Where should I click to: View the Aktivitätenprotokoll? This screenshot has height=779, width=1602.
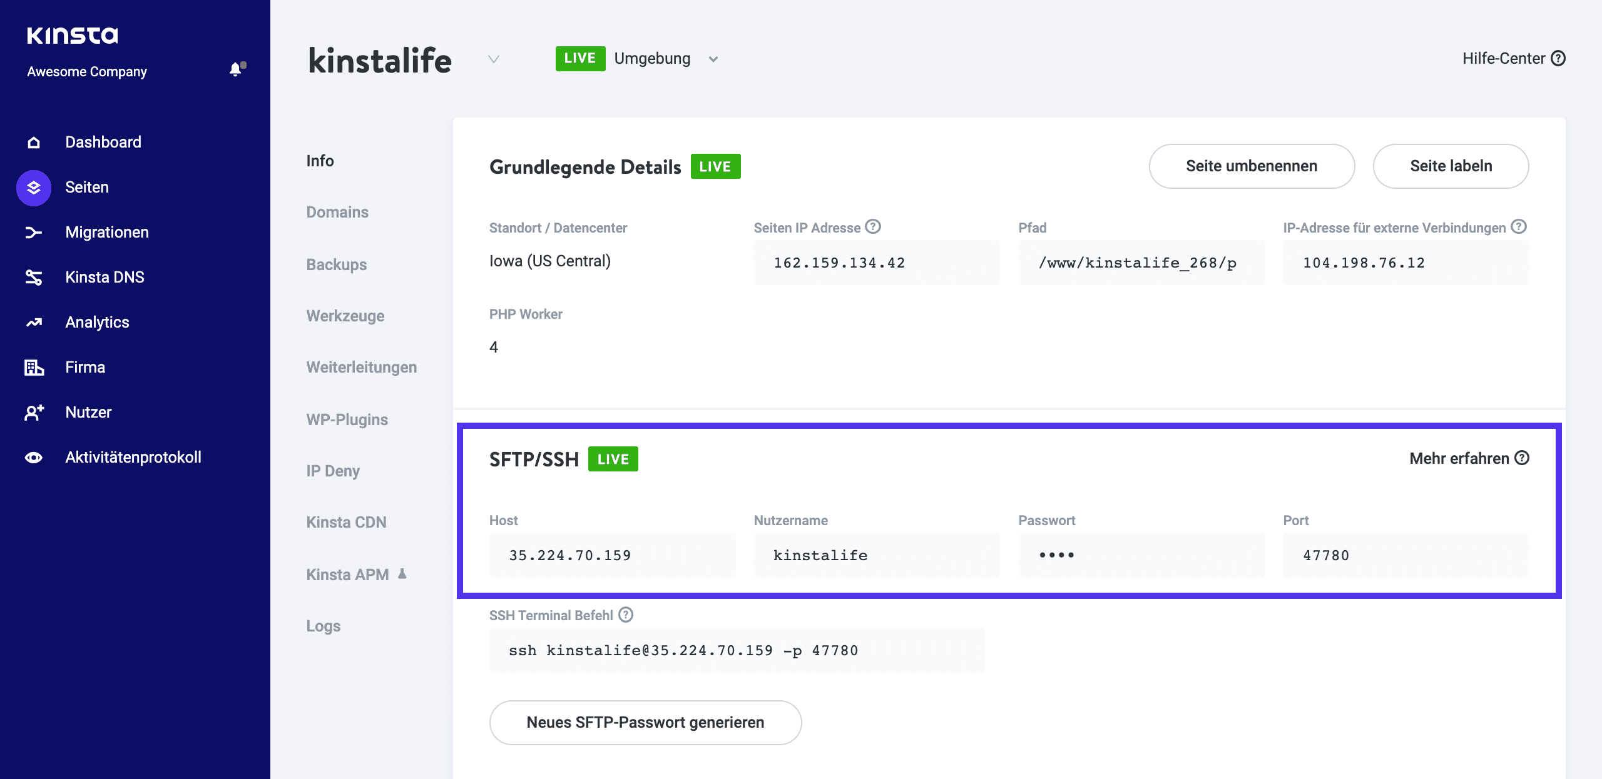[133, 457]
